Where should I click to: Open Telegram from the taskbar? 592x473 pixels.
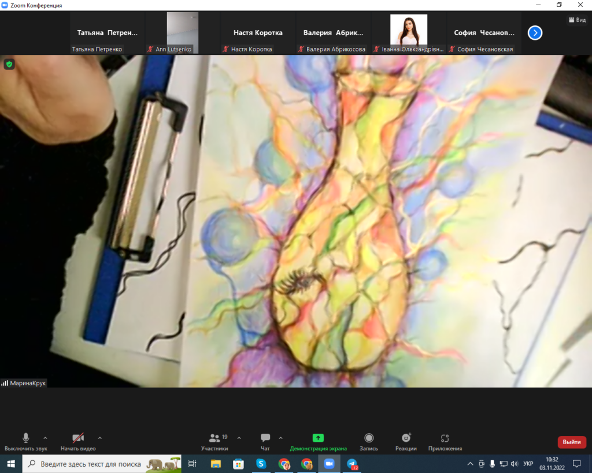(352, 464)
